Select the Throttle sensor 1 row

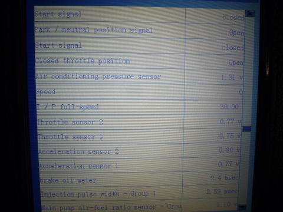click(139, 137)
